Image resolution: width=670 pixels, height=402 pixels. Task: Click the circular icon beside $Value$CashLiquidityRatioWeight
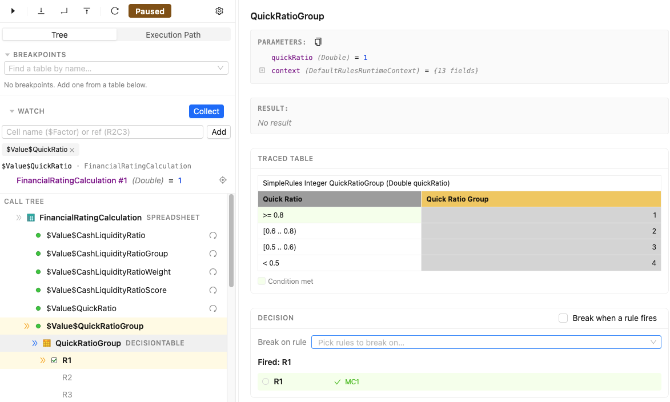coord(213,272)
